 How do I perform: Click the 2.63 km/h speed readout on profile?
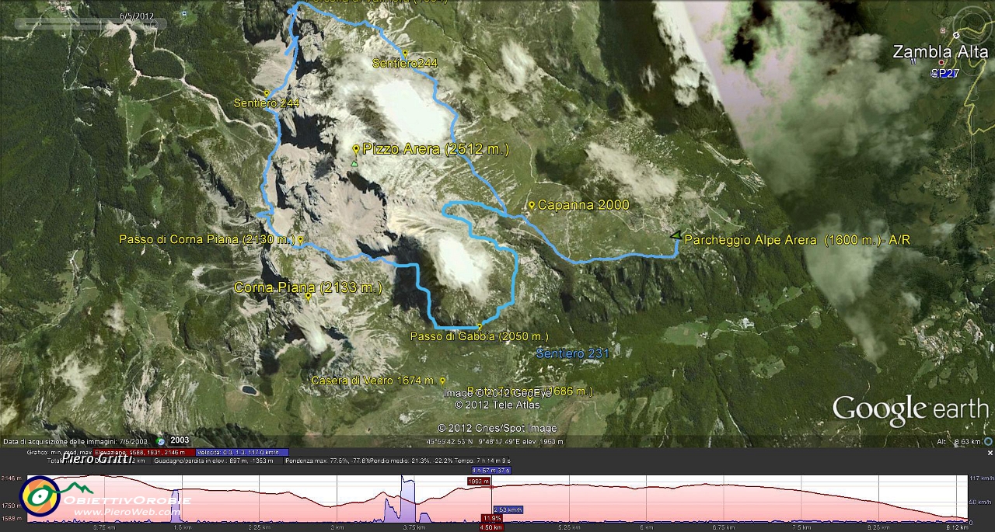508,509
